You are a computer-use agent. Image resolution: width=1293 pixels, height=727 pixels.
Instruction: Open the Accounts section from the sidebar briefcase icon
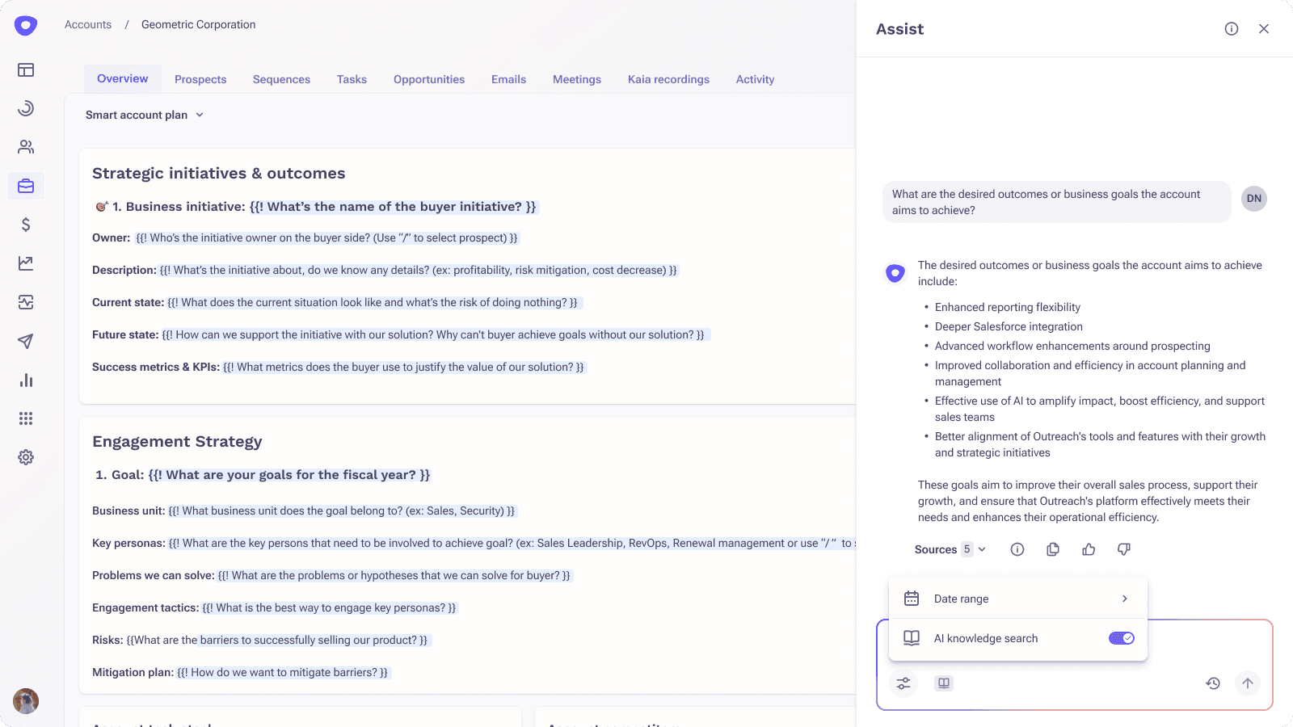pos(26,186)
